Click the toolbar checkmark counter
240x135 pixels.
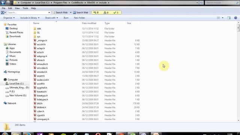click(x=116, y=12)
